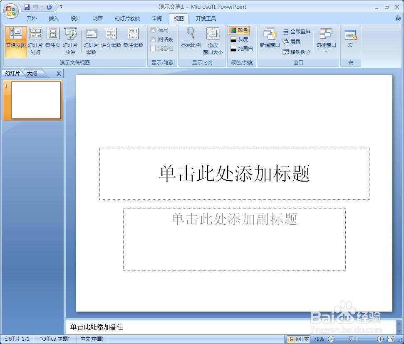Switch to Outline (大纲) pane tab
The width and height of the screenshot is (404, 344).
[x=32, y=73]
